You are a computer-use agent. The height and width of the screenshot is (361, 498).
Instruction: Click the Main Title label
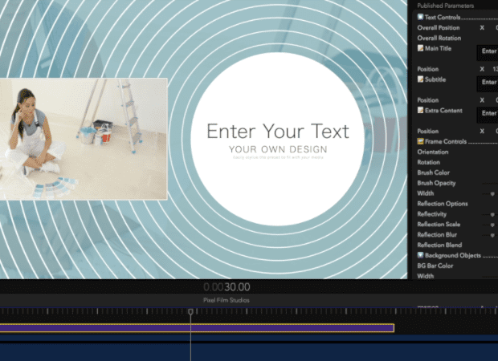point(438,48)
